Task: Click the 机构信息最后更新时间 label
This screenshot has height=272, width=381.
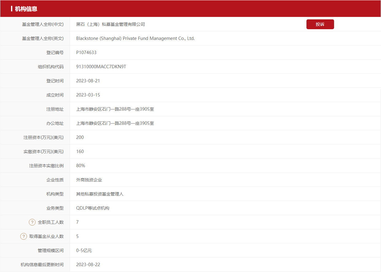Action: point(42,265)
